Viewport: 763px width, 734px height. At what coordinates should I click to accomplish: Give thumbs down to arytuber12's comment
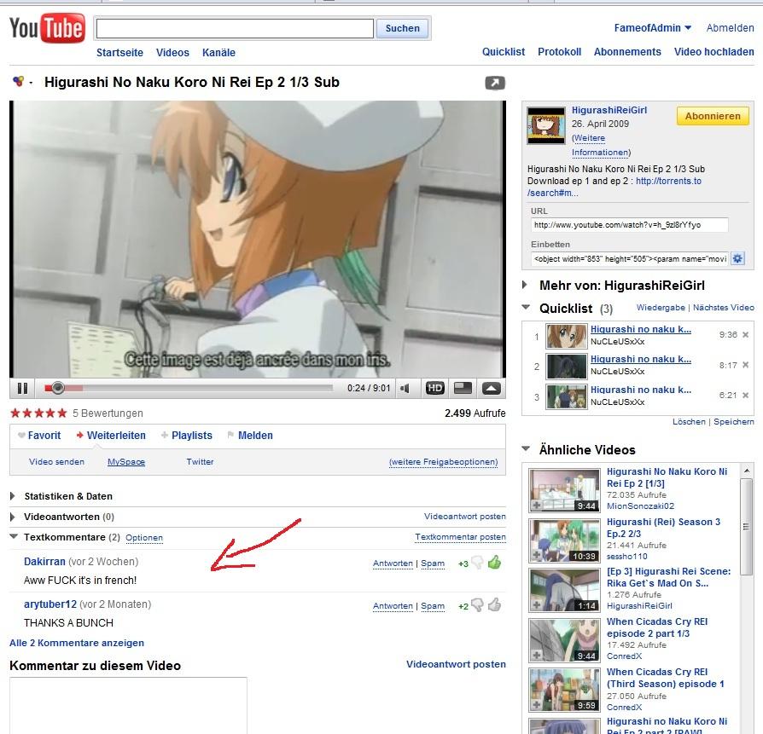[x=478, y=605]
